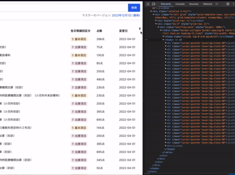Click the 告示等識別区分 column header
235x175 pixels.
(80, 31)
